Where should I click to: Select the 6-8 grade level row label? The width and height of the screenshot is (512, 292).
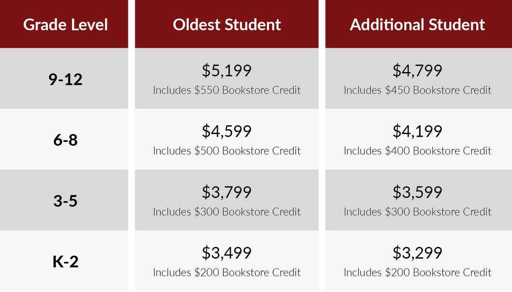pyautogui.click(x=65, y=140)
